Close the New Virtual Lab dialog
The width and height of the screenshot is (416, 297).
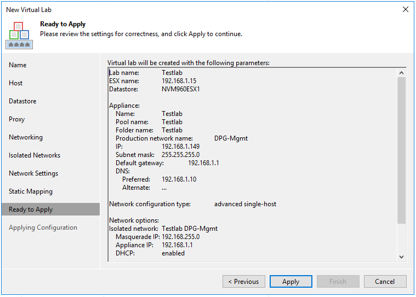coord(406,9)
